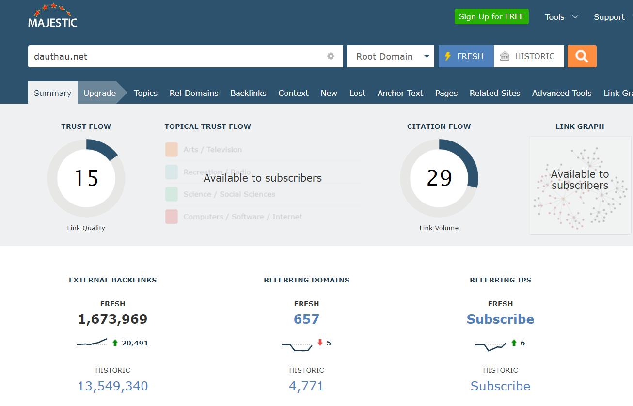Open the Root Domain dropdown
The height and width of the screenshot is (406, 633).
391,56
